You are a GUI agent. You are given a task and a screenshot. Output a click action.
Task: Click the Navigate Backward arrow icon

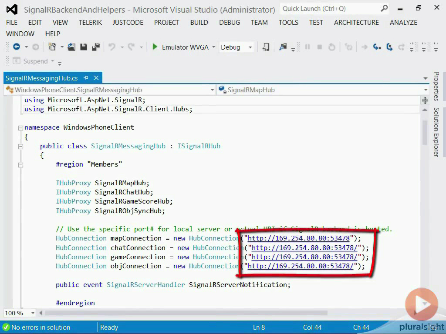click(x=17, y=47)
